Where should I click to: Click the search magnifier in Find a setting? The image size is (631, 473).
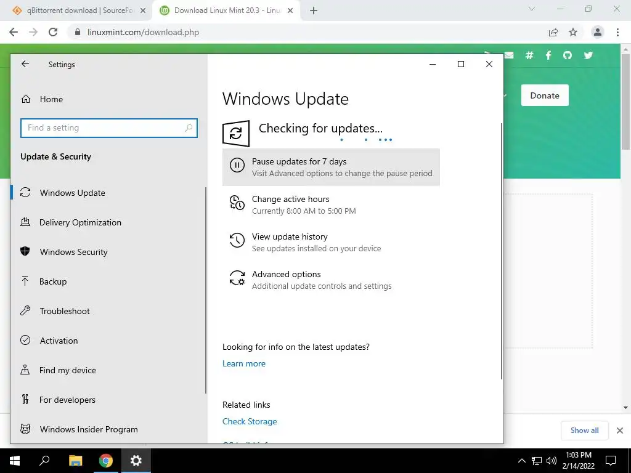point(189,128)
